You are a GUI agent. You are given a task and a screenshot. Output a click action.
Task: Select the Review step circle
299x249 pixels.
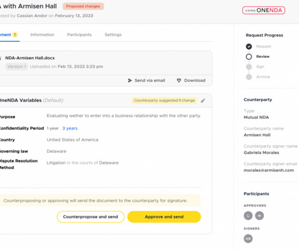(249, 57)
